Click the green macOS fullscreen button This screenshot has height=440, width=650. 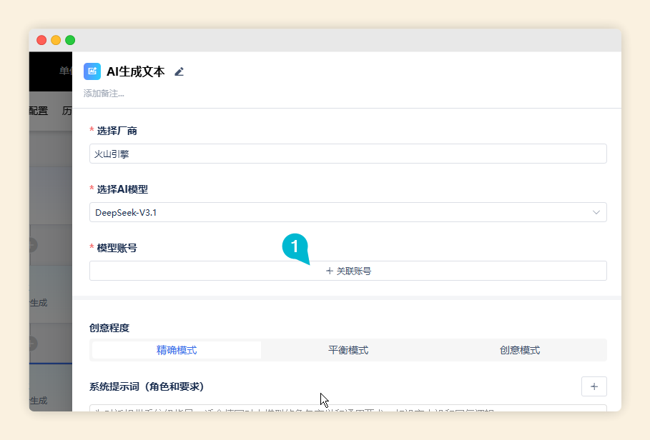tap(70, 40)
